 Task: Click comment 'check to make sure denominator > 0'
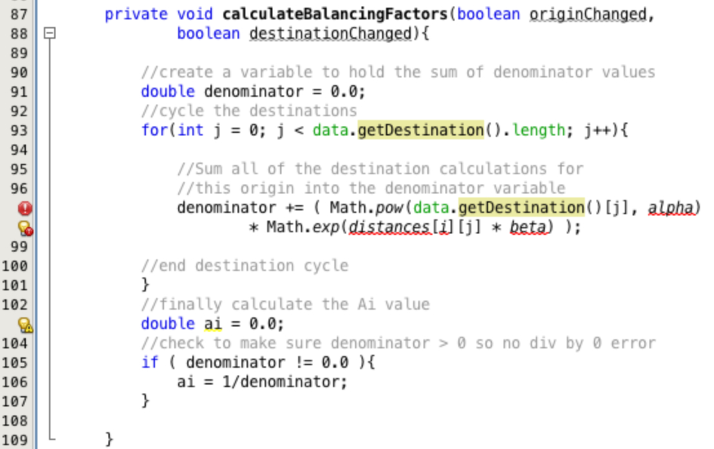398,343
